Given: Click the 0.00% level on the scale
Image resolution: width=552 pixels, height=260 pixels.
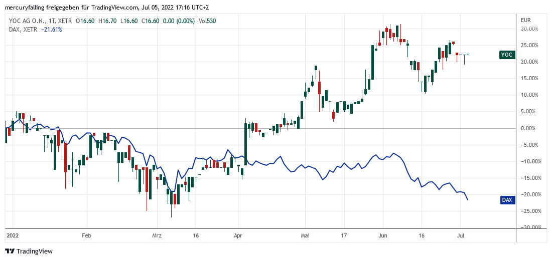Looking at the screenshot, I should 530,128.
